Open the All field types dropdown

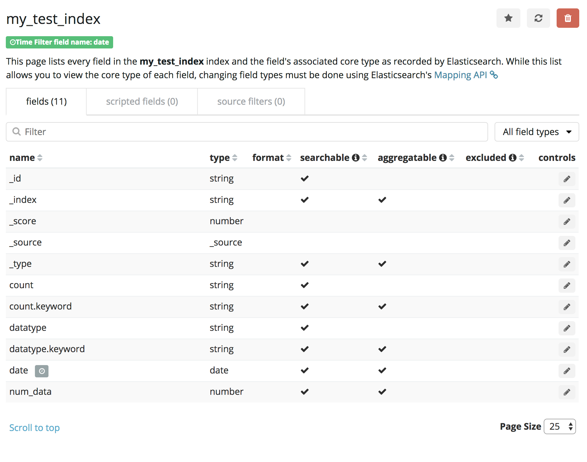(536, 132)
